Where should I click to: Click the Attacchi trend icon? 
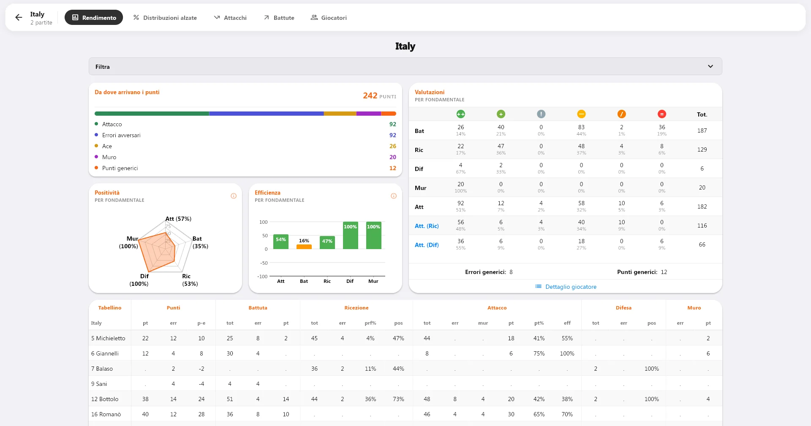(x=217, y=17)
